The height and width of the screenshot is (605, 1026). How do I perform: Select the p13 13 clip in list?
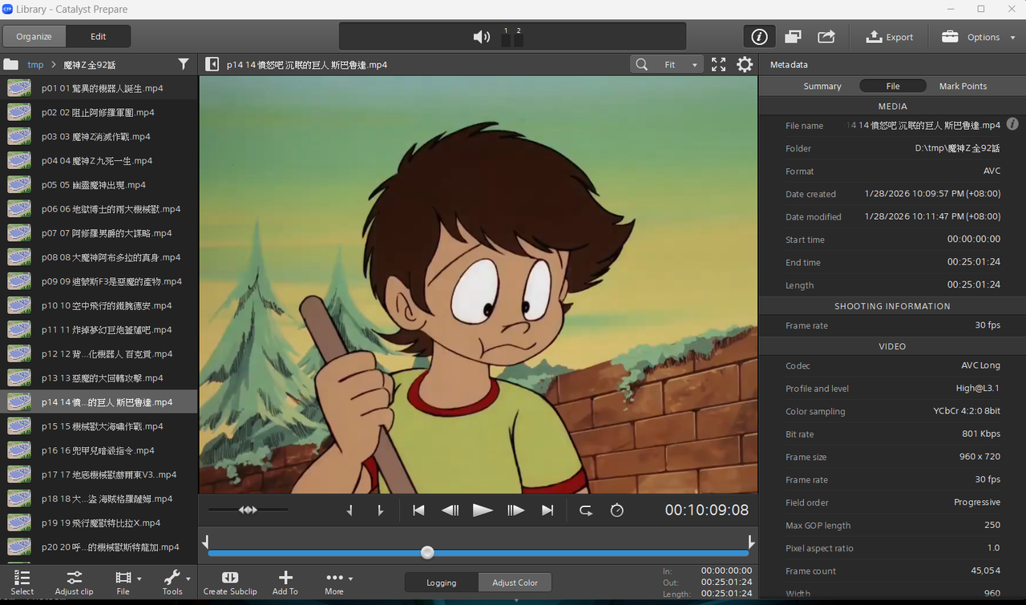coord(99,378)
